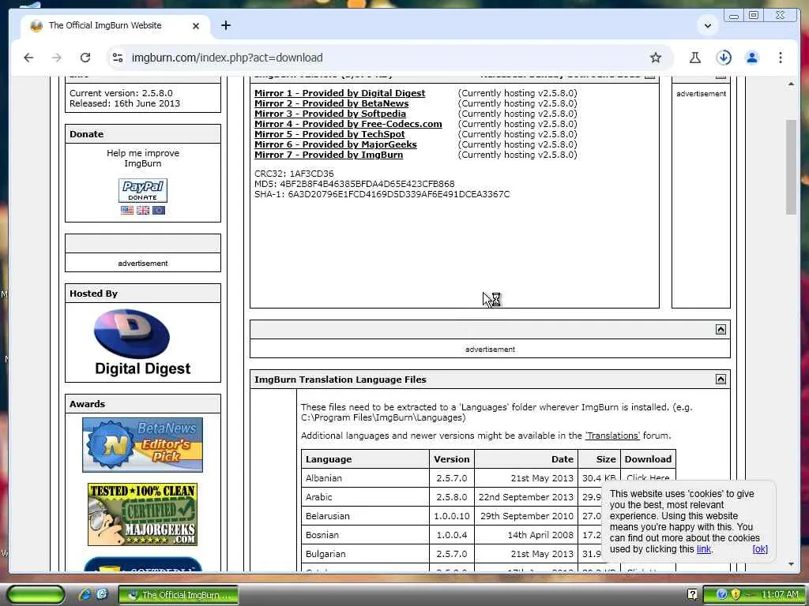Open the site information icon in address bar
This screenshot has width=809, height=606.
coord(118,58)
